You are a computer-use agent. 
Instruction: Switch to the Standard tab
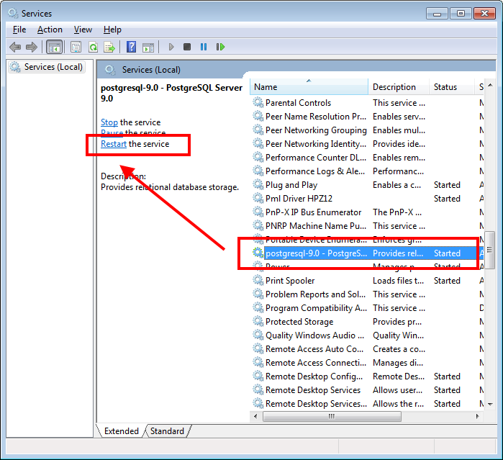tap(167, 431)
